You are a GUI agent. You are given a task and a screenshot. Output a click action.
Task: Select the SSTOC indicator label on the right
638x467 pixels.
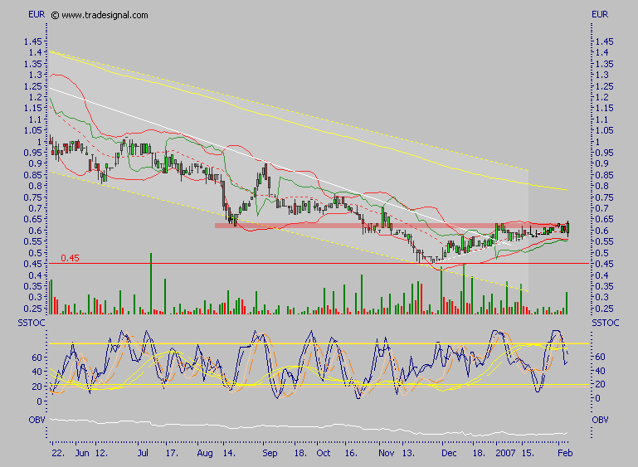606,322
